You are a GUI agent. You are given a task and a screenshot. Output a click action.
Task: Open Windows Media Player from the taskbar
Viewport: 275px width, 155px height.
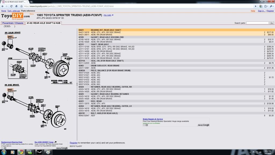tap(12, 152)
